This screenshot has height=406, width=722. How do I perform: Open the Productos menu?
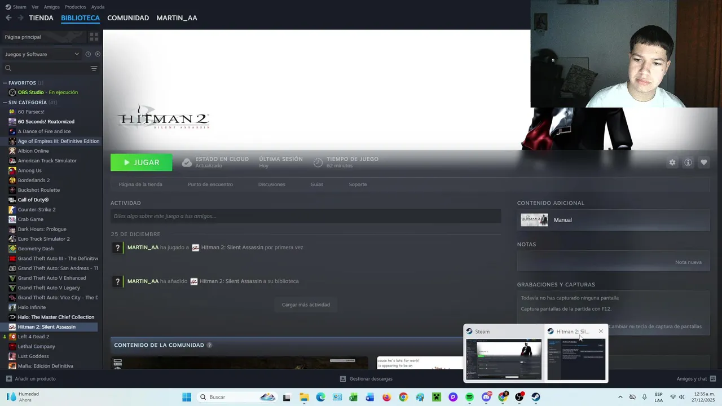click(x=75, y=7)
